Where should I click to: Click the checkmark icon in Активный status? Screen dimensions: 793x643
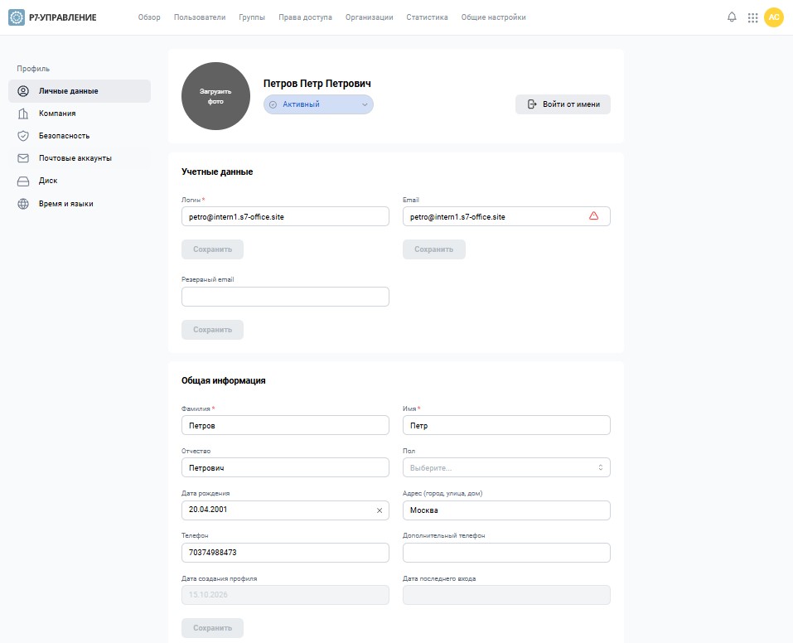[273, 104]
